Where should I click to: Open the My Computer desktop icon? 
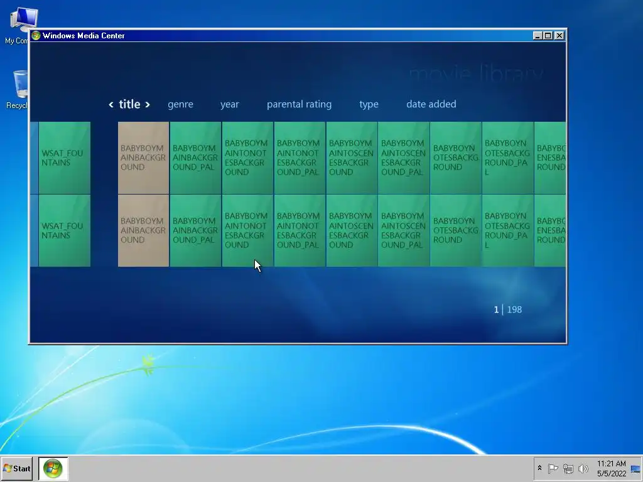click(x=18, y=25)
